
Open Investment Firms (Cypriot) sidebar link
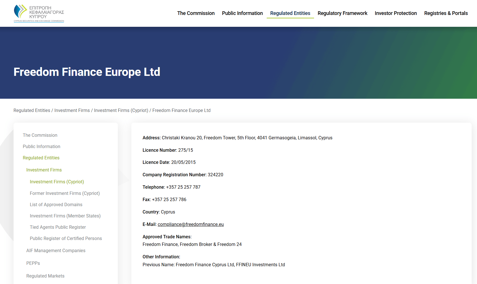point(57,182)
